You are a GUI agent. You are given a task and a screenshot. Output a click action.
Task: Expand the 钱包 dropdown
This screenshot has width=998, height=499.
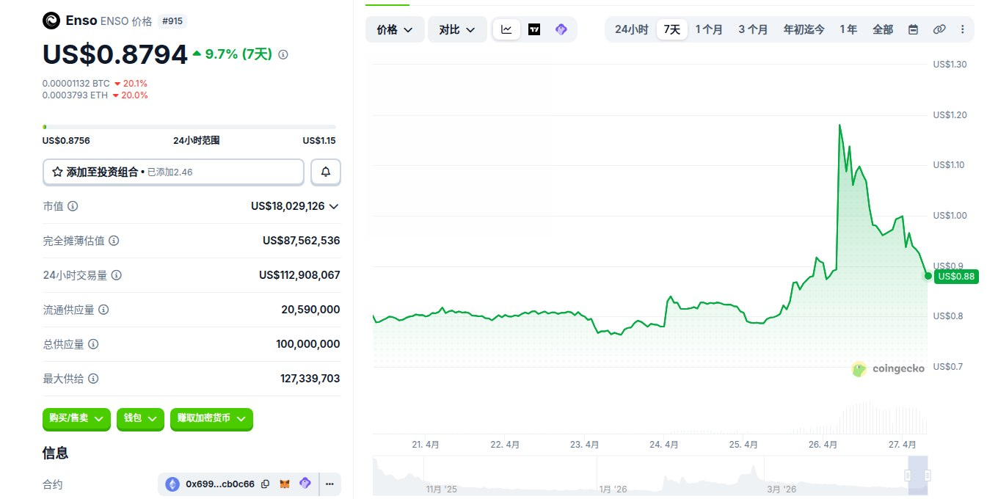click(140, 418)
